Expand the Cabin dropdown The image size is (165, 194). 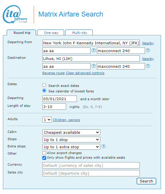tap(71, 132)
